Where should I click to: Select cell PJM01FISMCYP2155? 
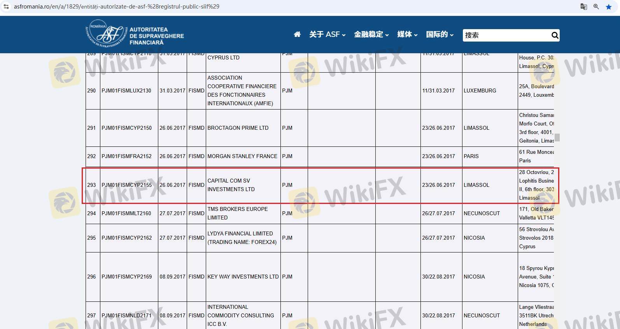127,185
